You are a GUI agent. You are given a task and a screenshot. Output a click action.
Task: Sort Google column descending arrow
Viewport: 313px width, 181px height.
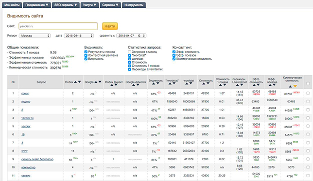(x=100, y=82)
